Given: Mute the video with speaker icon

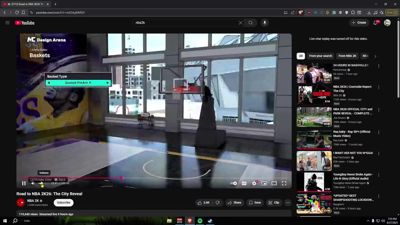Looking at the screenshot, I should point(33,183).
